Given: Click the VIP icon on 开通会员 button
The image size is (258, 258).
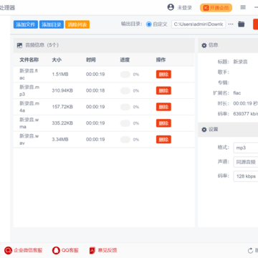Looking at the screenshot, I should tap(206, 8).
